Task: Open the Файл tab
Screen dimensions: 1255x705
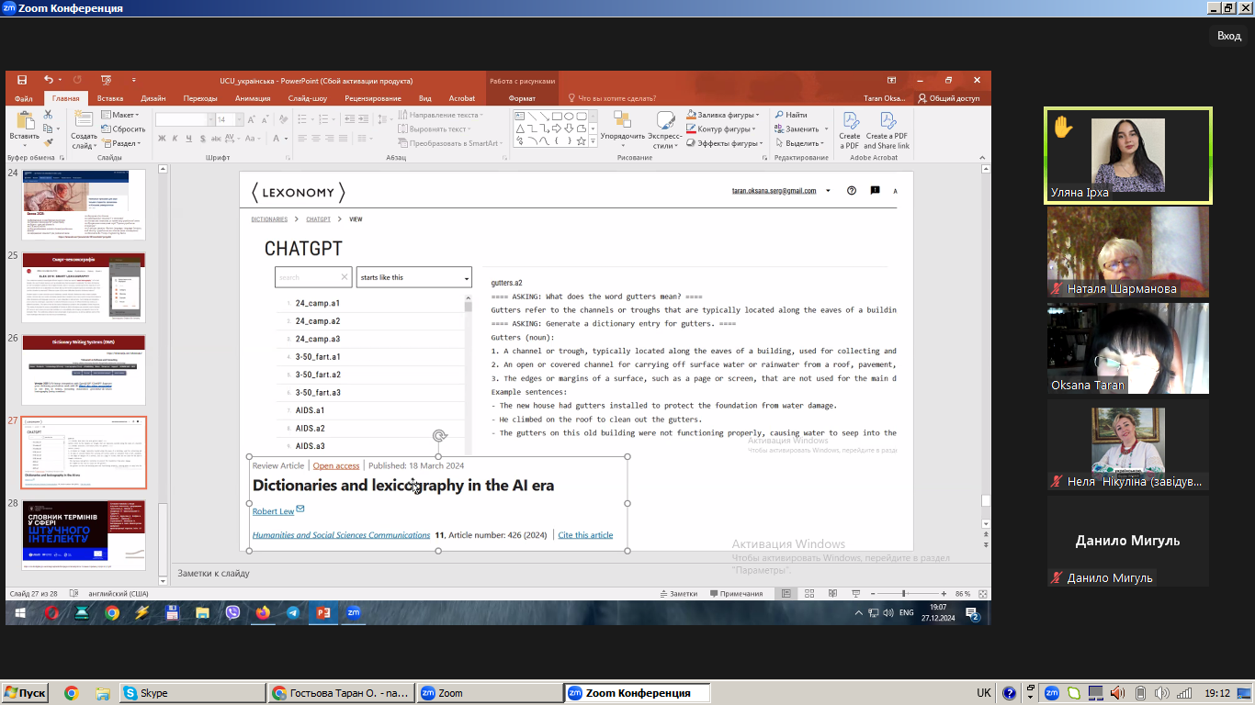Action: tap(24, 98)
